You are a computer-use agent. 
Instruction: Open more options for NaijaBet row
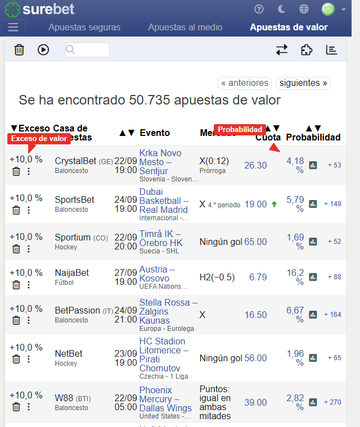(29, 285)
